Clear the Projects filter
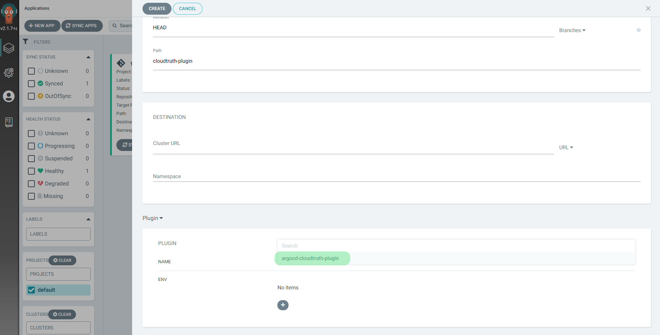The width and height of the screenshot is (660, 335). coord(62,260)
